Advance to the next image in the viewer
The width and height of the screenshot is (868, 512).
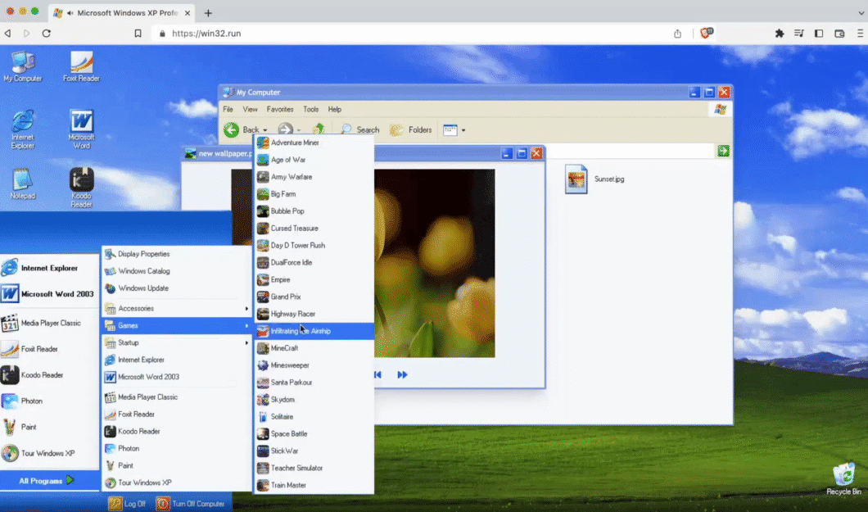[x=403, y=374]
